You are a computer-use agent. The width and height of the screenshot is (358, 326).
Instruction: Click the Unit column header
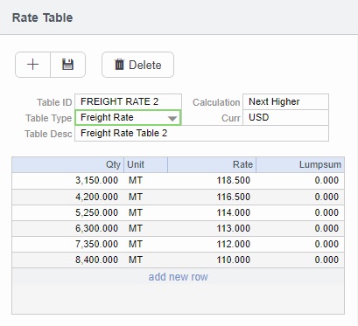coord(145,164)
